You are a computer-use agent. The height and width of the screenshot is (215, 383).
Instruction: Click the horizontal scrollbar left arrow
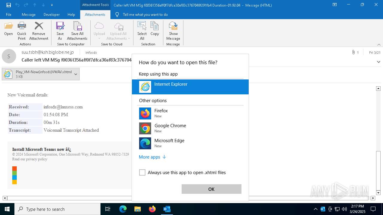tap(5, 198)
